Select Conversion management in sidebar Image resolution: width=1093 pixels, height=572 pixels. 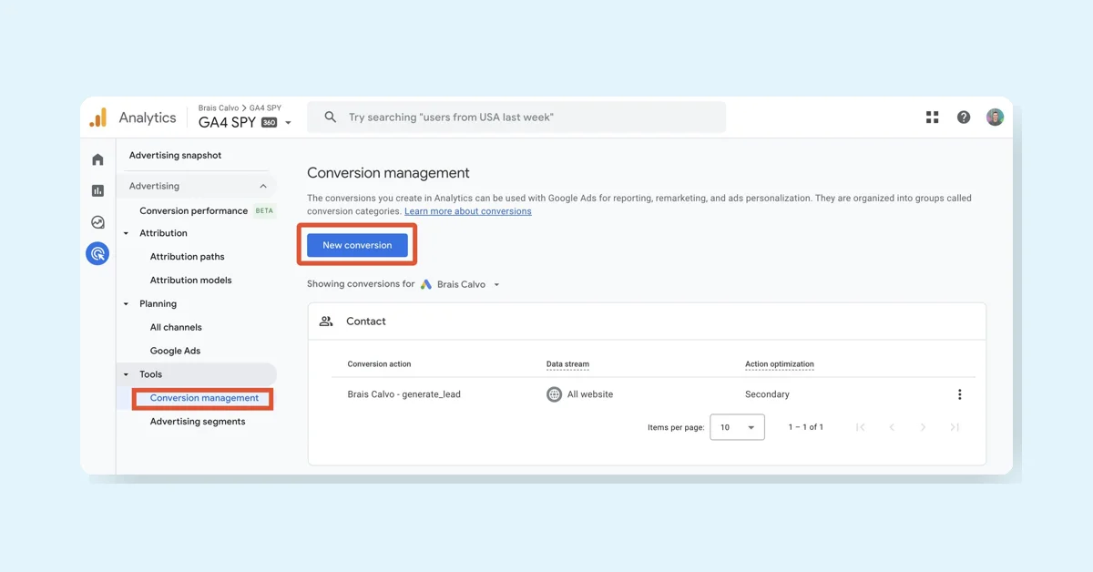(204, 398)
